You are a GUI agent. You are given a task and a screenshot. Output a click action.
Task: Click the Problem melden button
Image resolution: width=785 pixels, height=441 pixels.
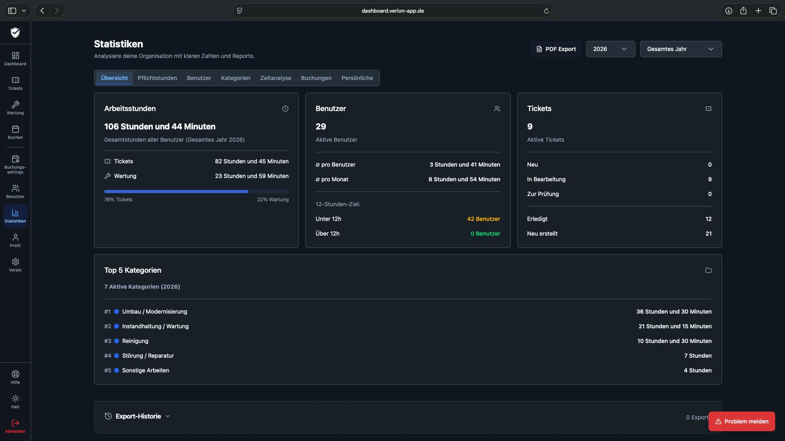pos(742,421)
